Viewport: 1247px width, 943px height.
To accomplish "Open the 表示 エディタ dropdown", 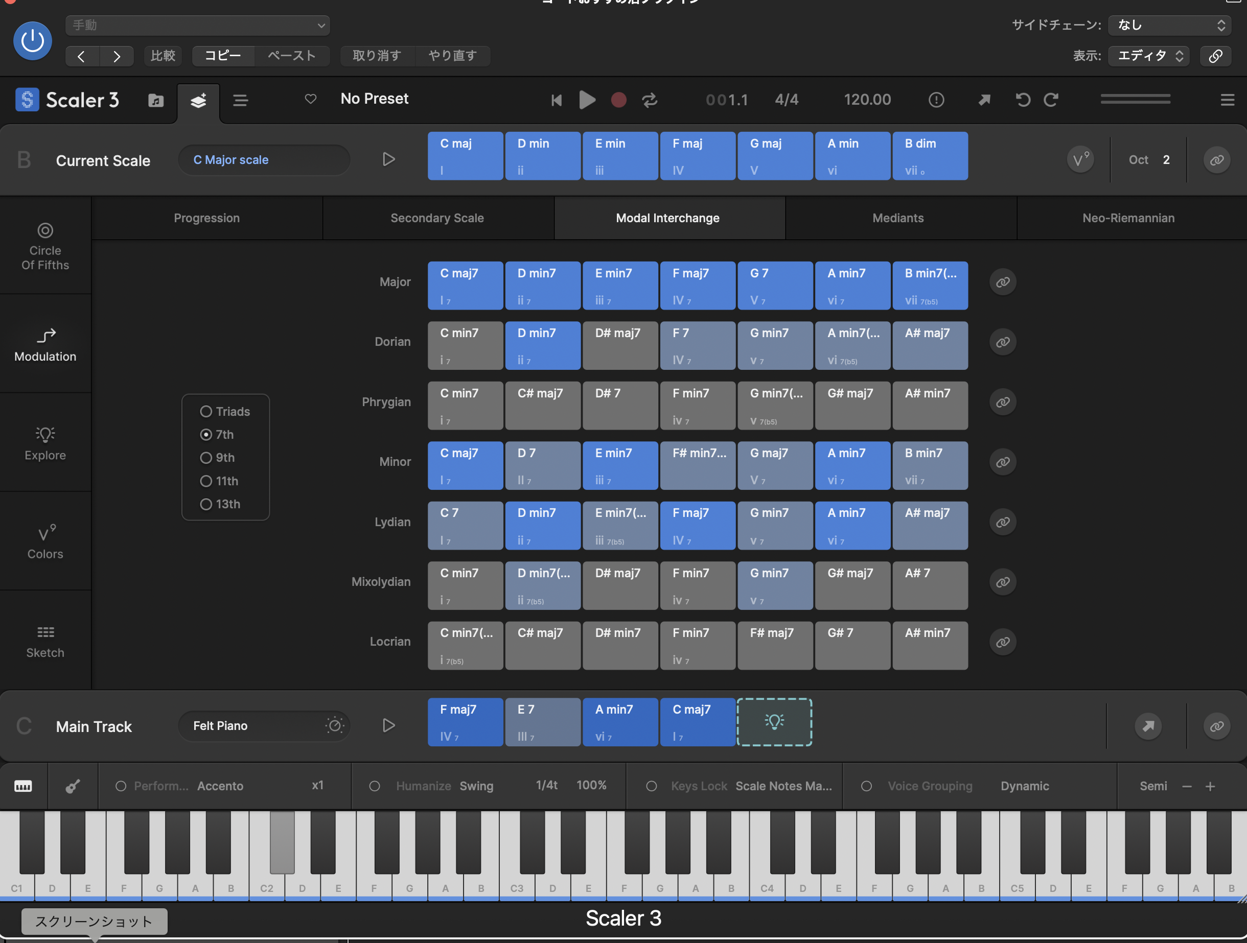I will click(x=1148, y=56).
